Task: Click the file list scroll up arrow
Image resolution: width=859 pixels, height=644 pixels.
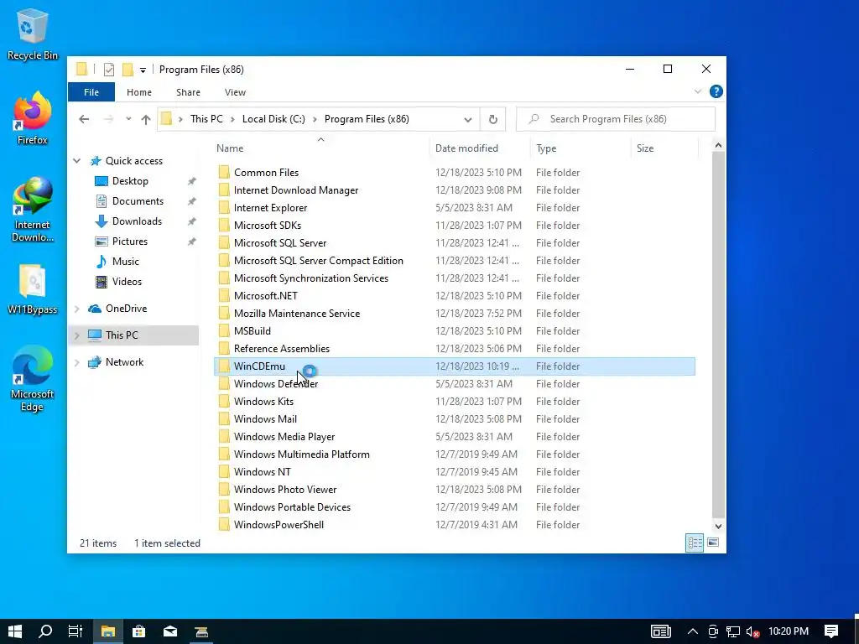Action: click(x=718, y=146)
